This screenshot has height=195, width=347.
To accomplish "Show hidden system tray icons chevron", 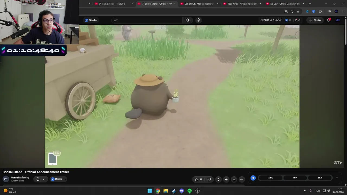I will pyautogui.click(x=305, y=191).
